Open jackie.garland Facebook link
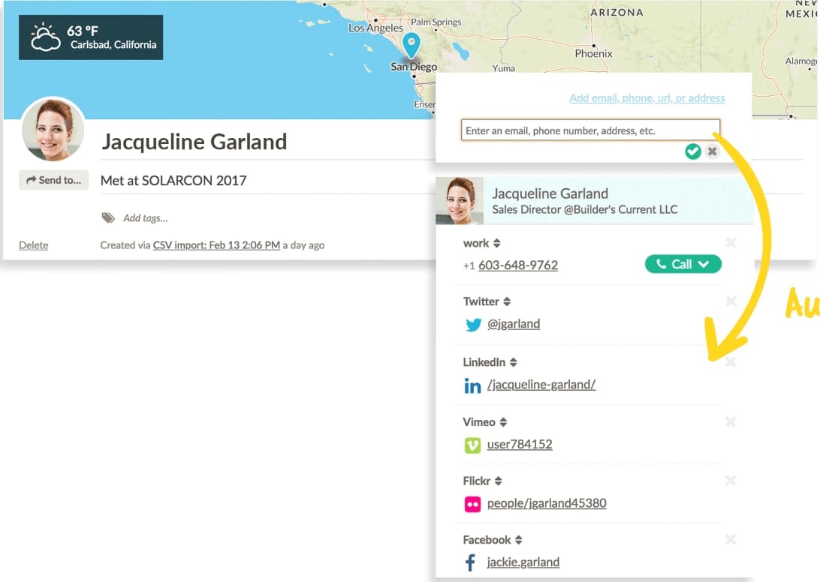Screen dimensions: 820x582 [523, 562]
